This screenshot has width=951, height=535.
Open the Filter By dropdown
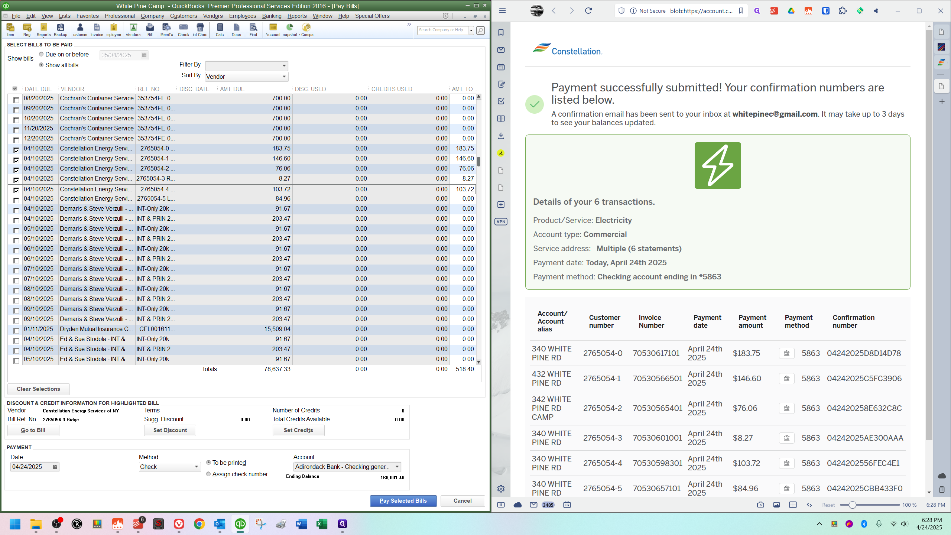click(x=284, y=66)
